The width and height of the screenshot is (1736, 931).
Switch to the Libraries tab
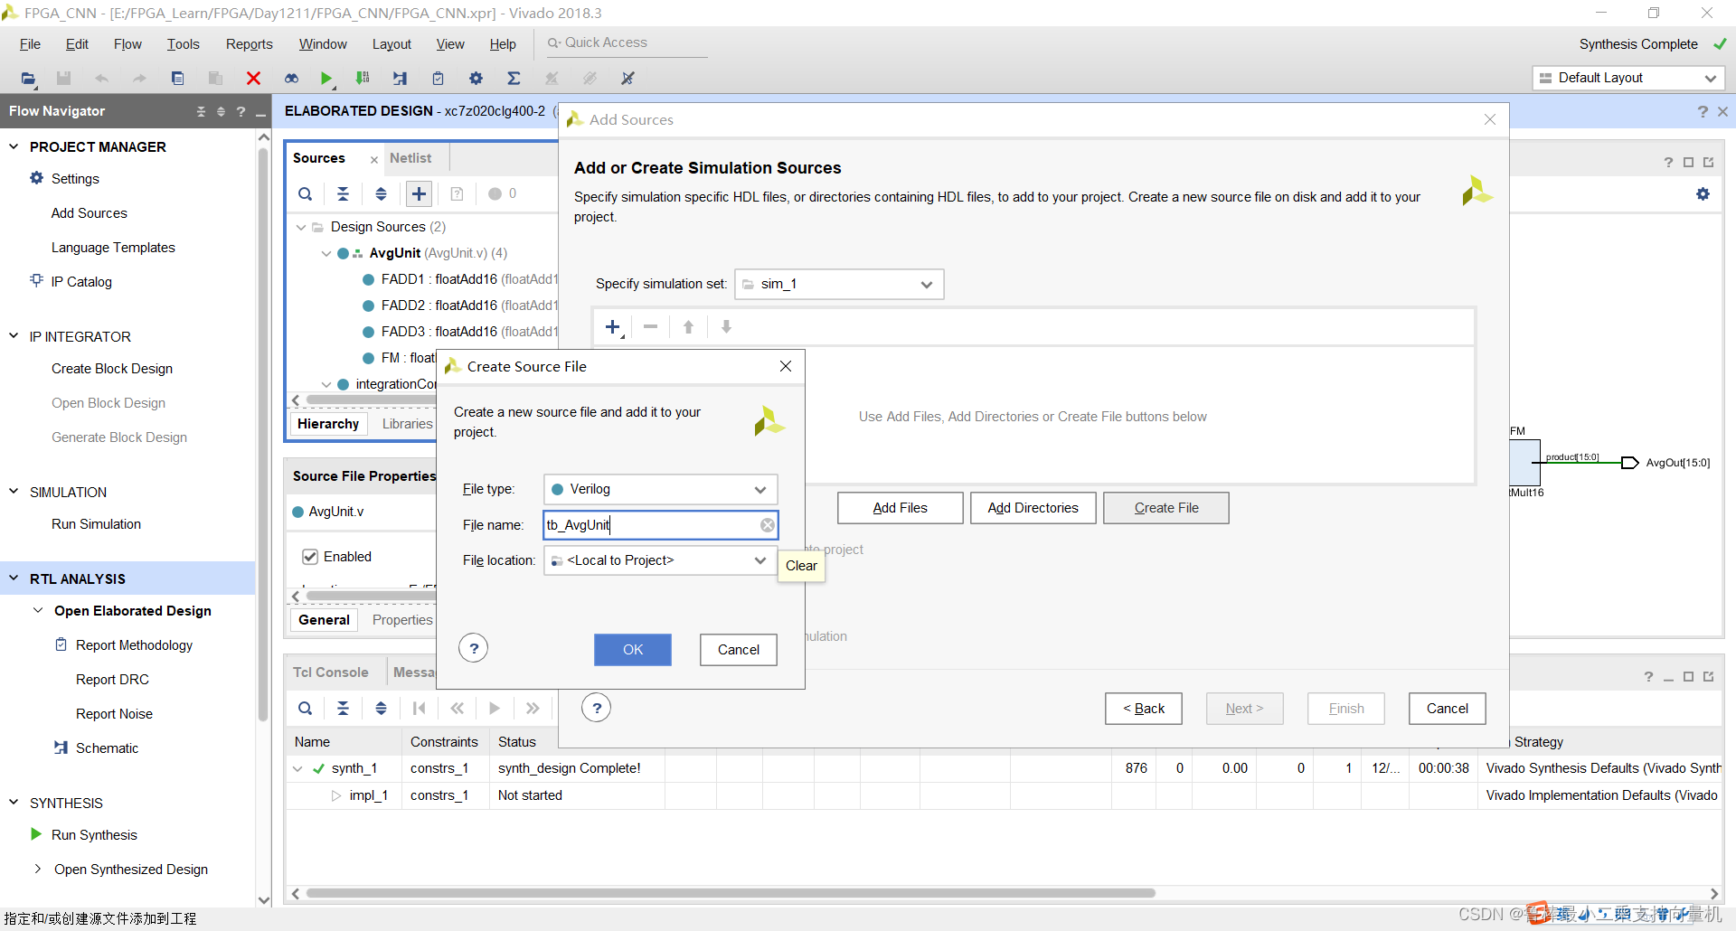pos(407,424)
